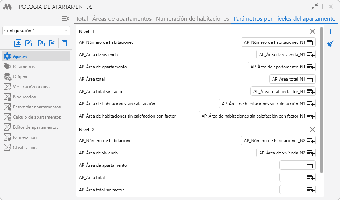Click the add new configuration plus icon

pos(7,43)
